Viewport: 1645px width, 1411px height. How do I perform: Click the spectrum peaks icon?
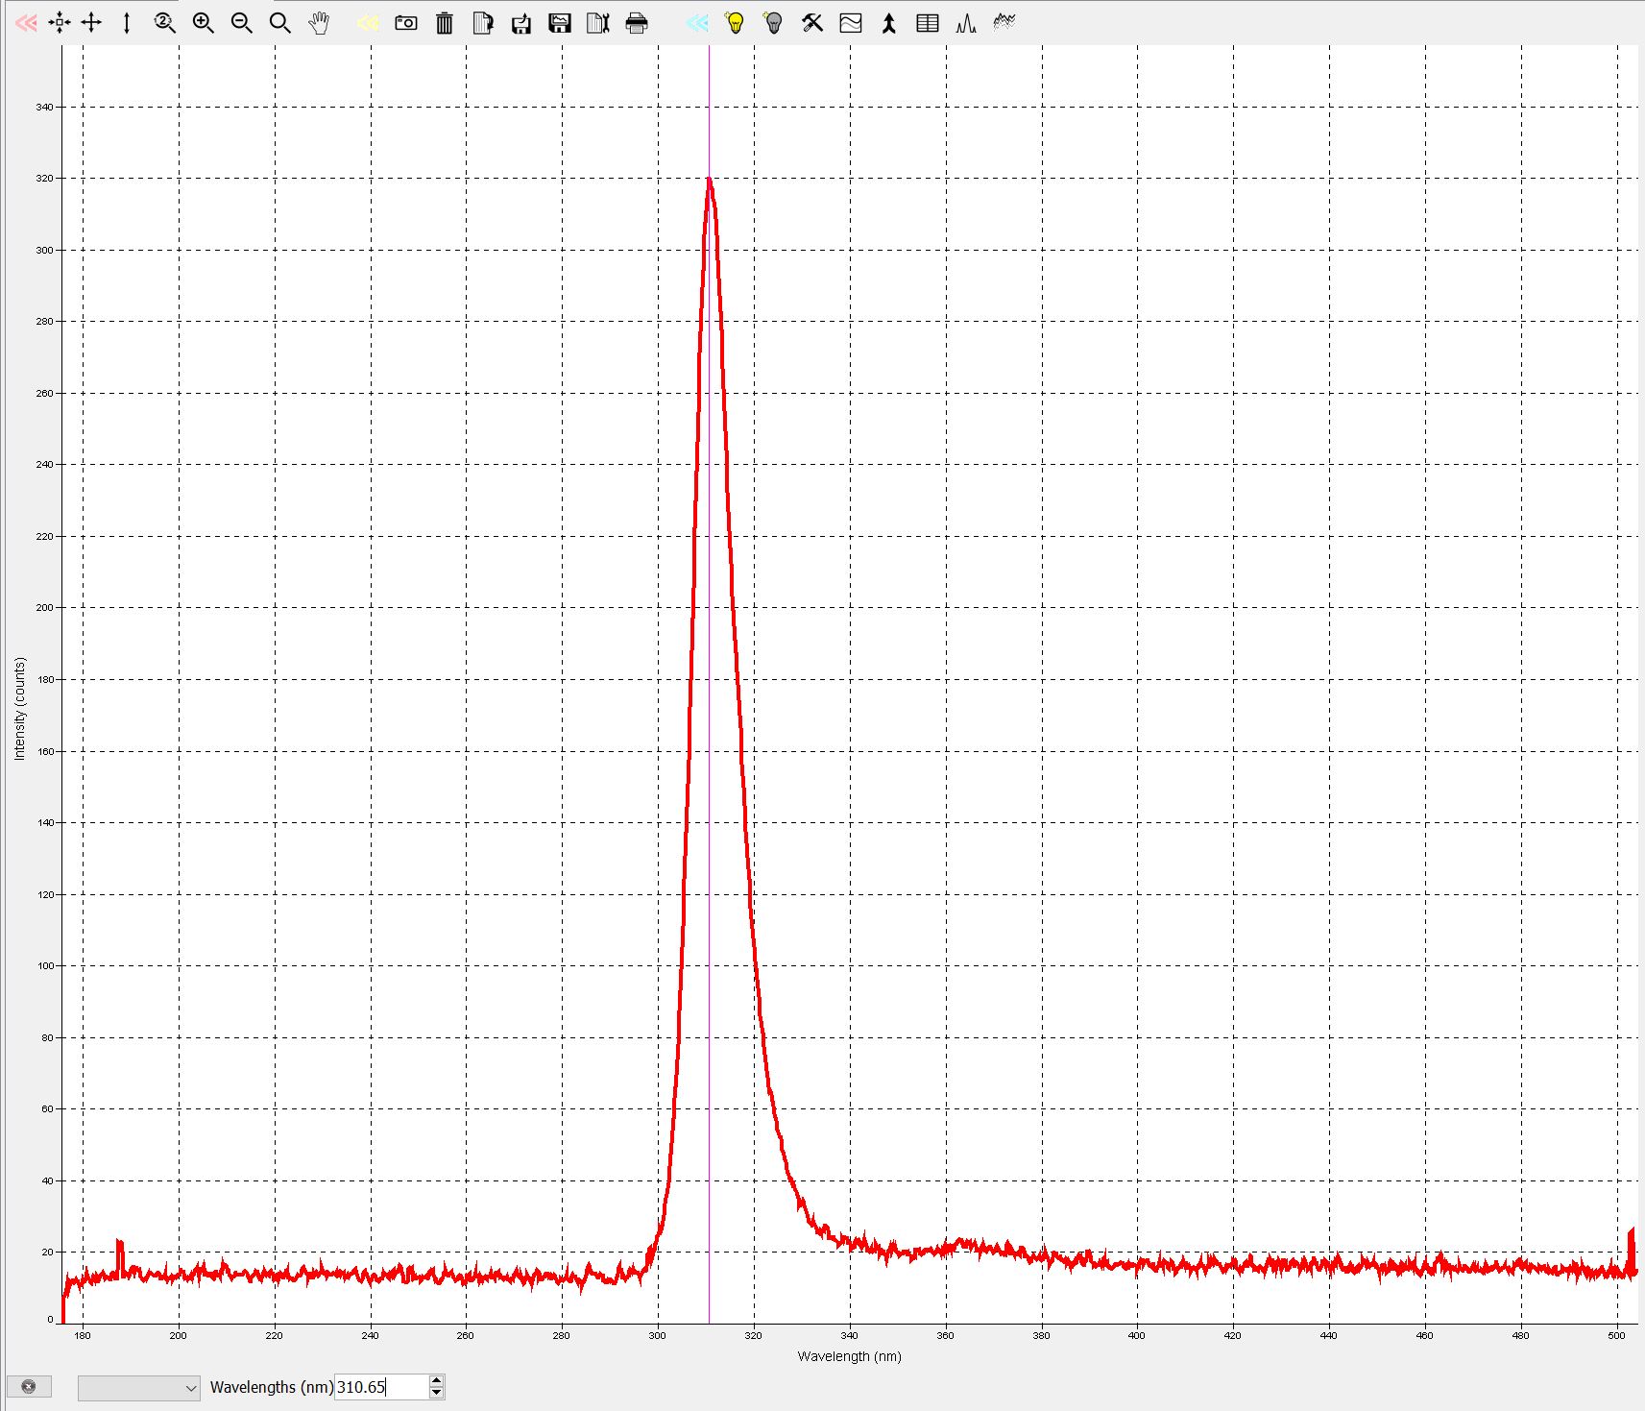pos(965,23)
